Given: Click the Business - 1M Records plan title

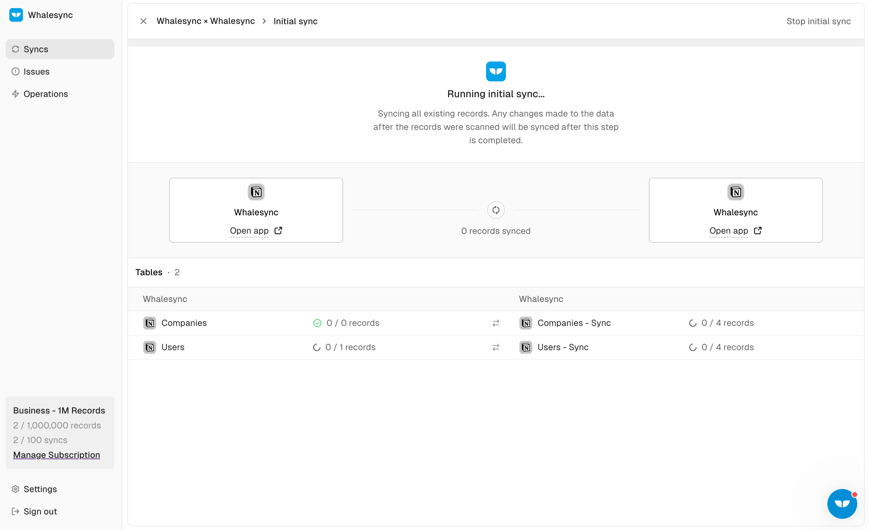Looking at the screenshot, I should click(59, 410).
